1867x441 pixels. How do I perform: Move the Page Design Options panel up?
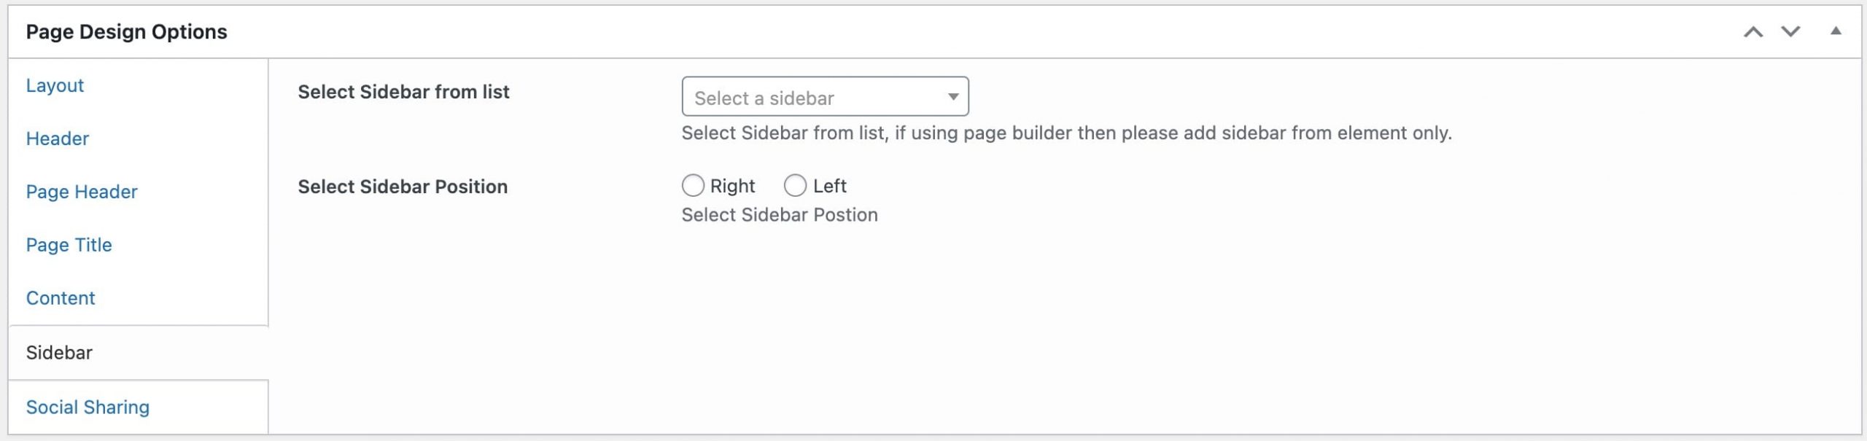tap(1753, 32)
